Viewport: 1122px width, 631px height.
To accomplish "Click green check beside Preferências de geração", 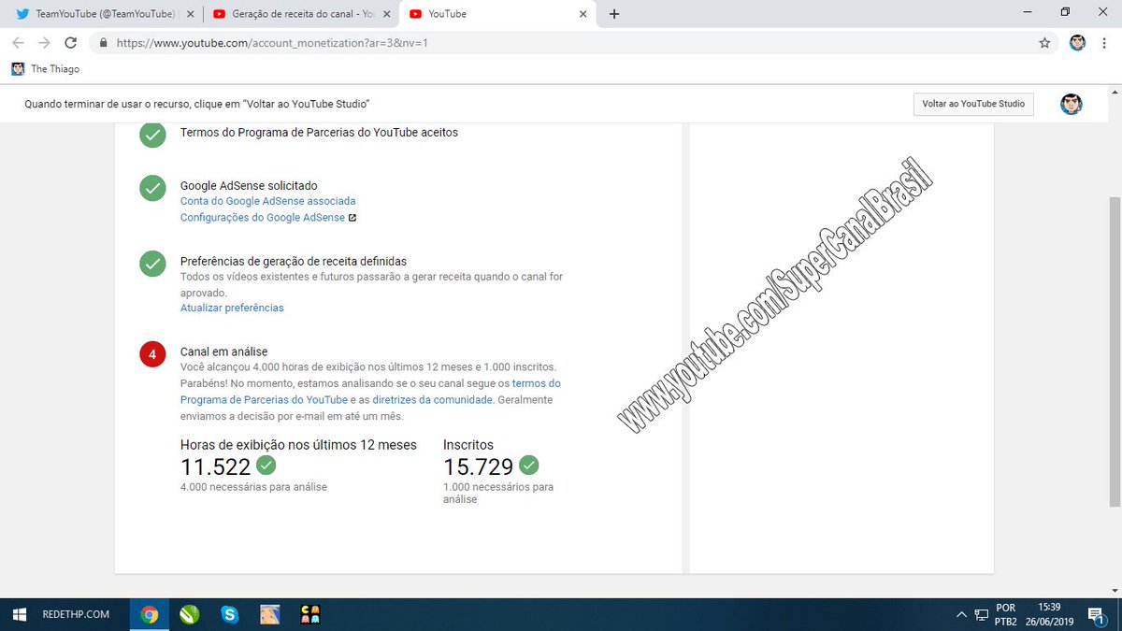I will [x=152, y=263].
